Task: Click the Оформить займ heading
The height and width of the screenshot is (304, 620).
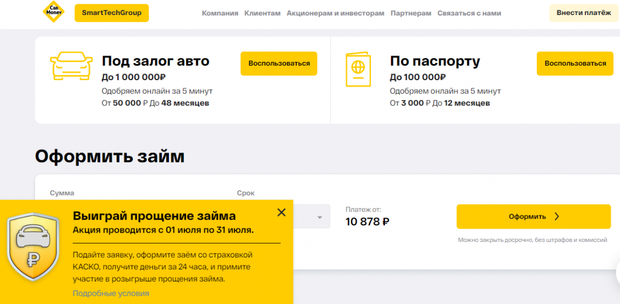Action: point(110,156)
